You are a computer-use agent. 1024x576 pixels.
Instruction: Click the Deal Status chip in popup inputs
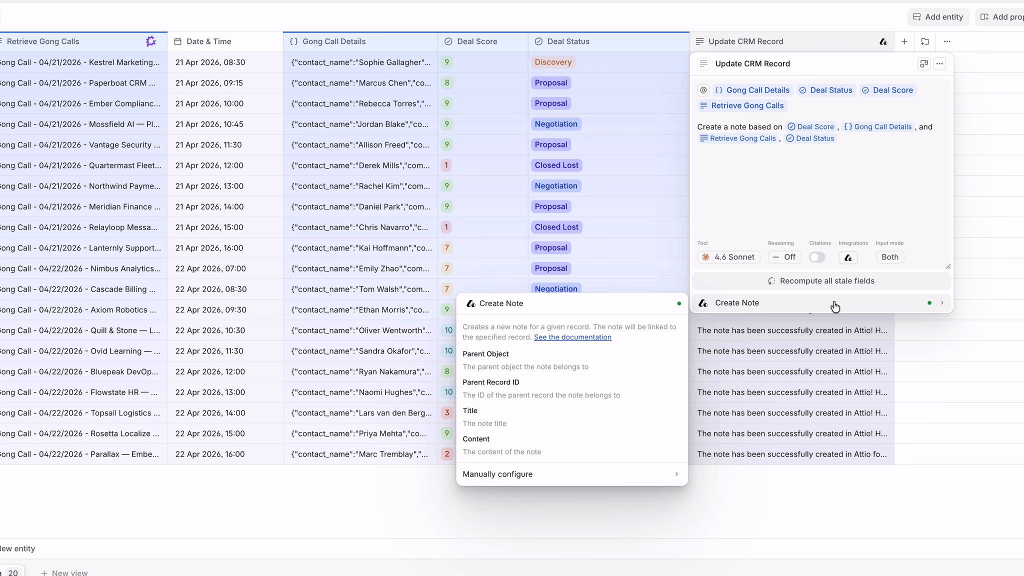[825, 90]
